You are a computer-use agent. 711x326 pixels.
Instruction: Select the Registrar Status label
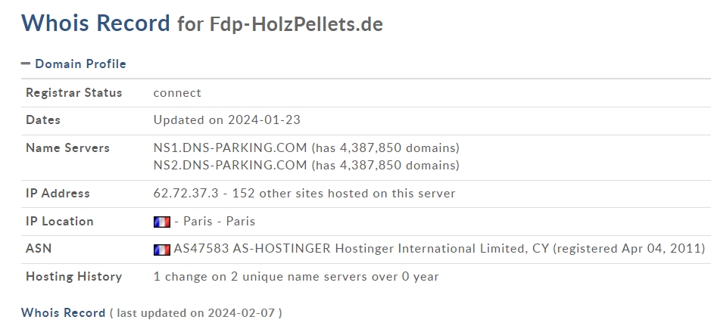[x=74, y=93]
